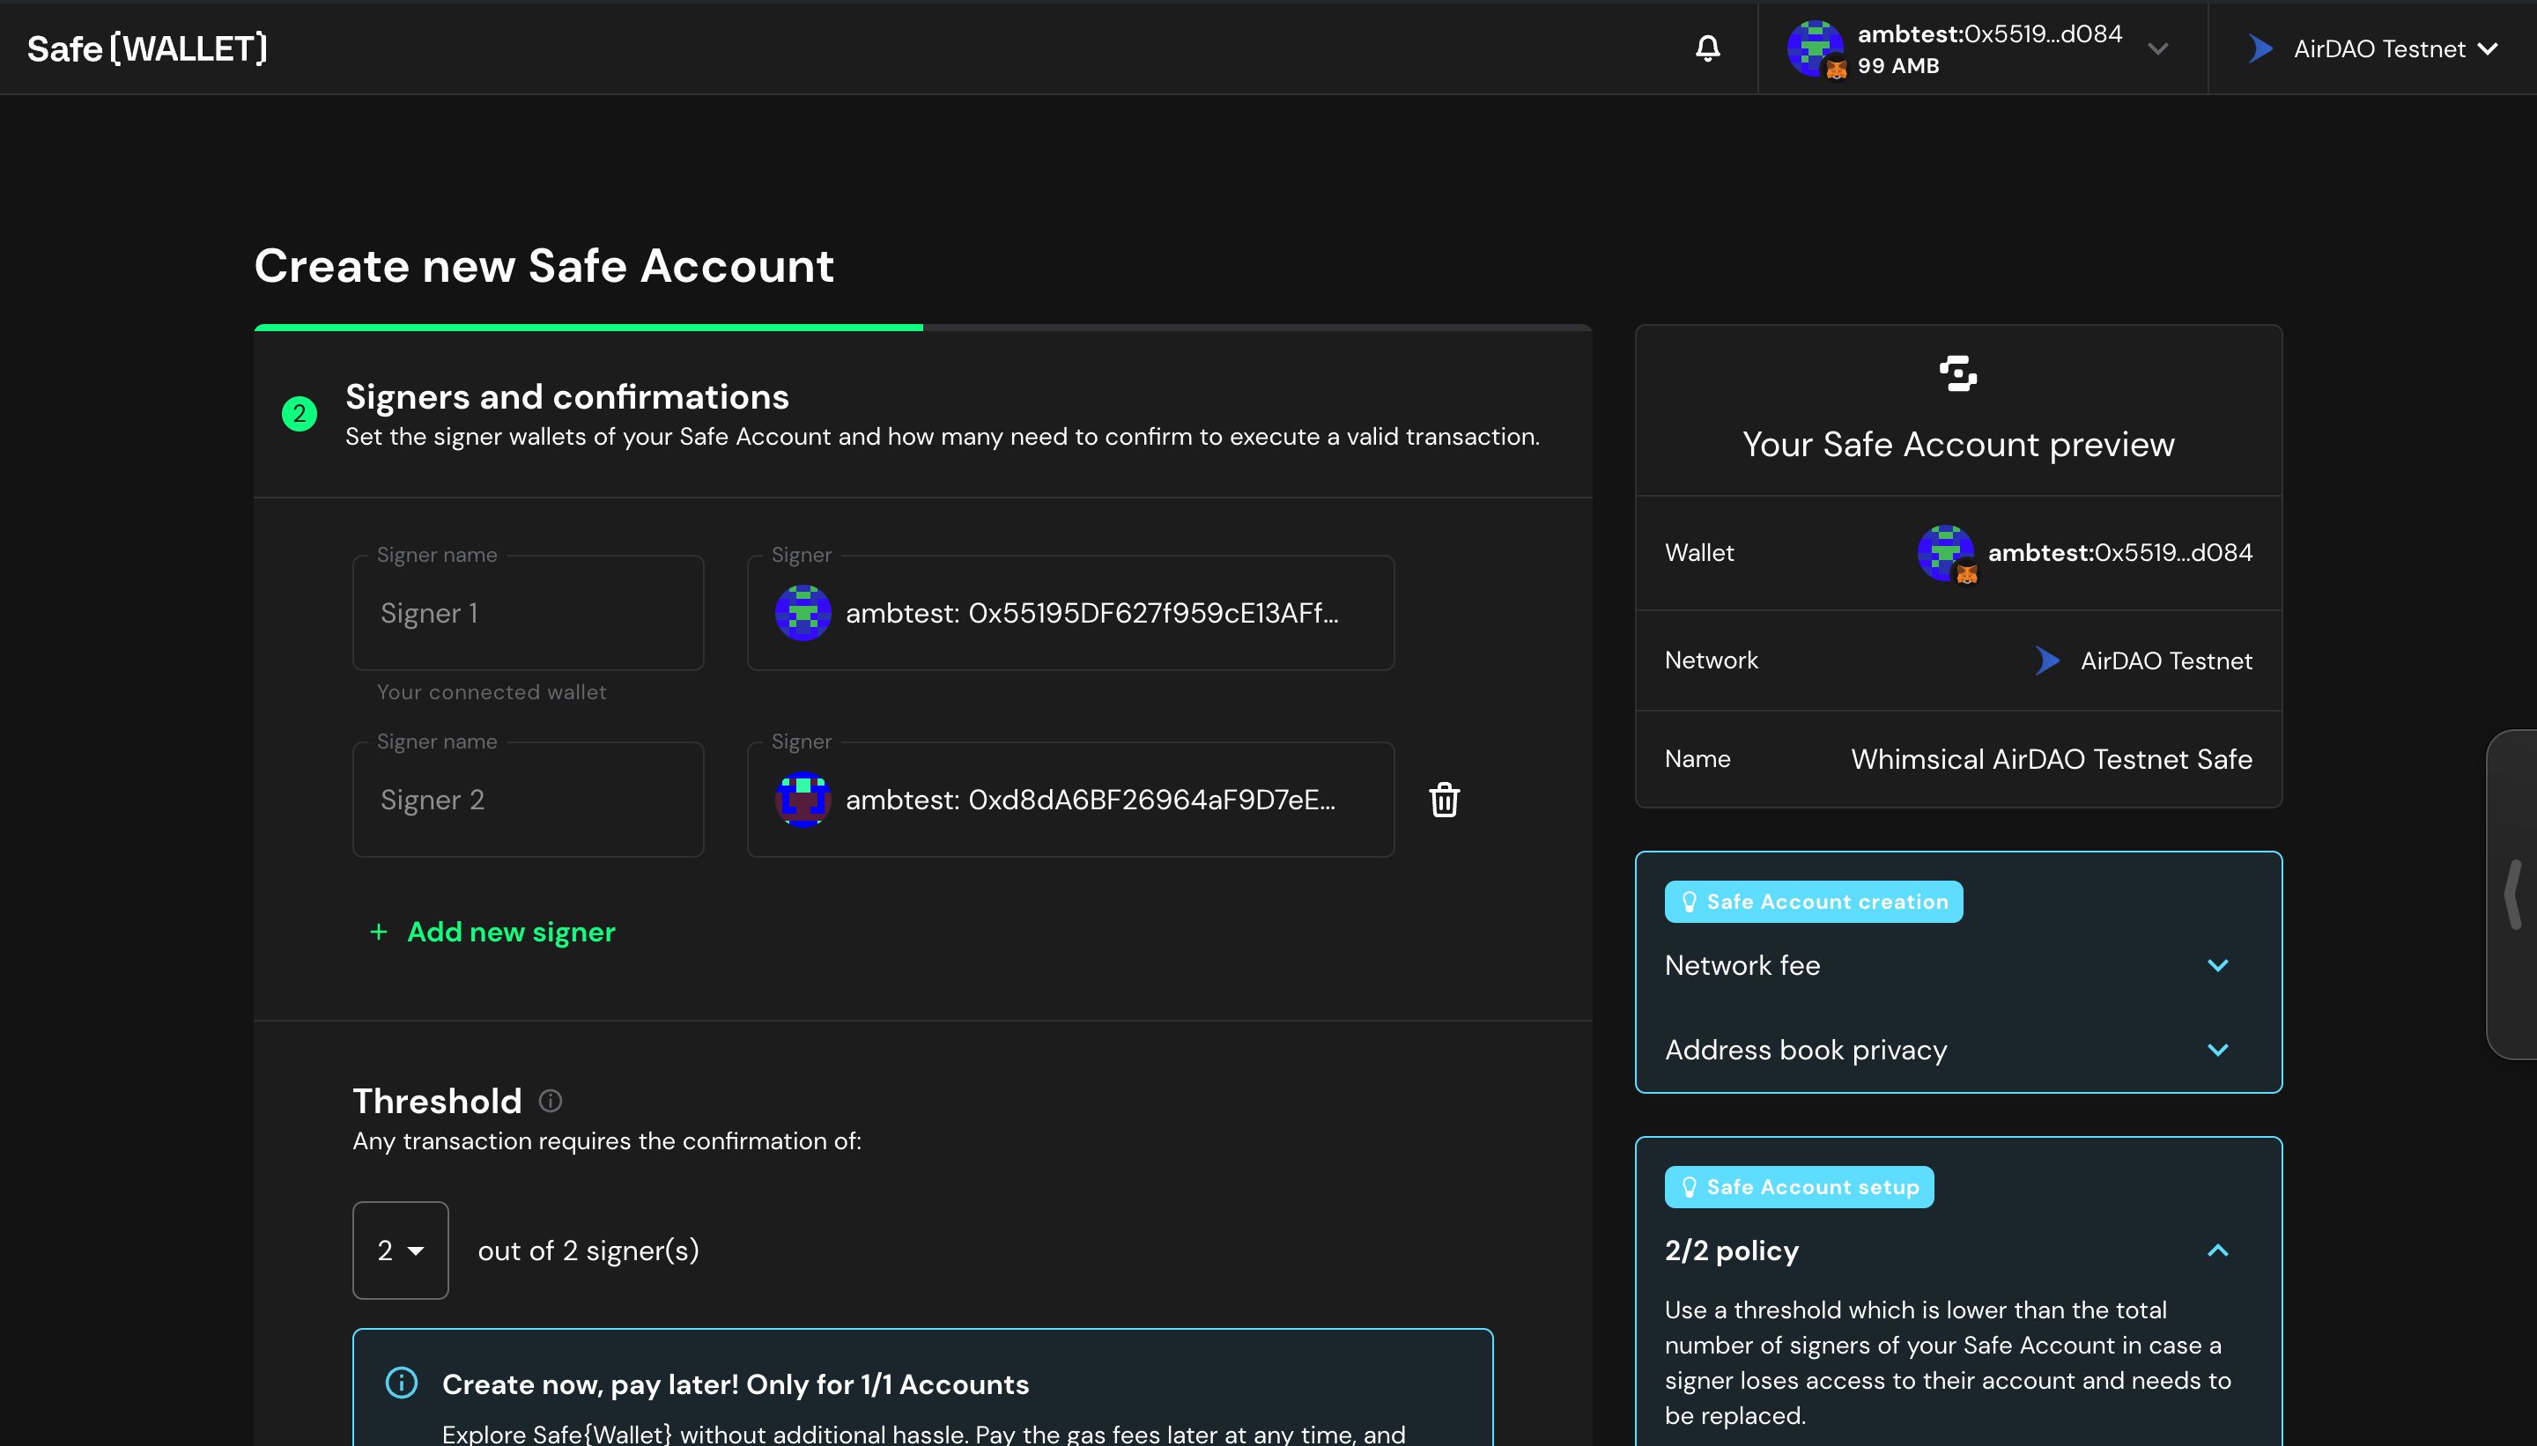The height and width of the screenshot is (1446, 2537).
Task: Click the 'out of 2 signer(s)' text
Action: 588,1250
